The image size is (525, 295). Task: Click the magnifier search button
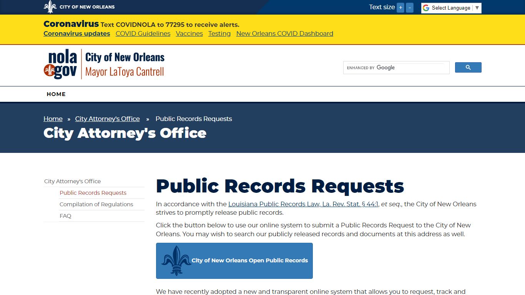click(468, 68)
